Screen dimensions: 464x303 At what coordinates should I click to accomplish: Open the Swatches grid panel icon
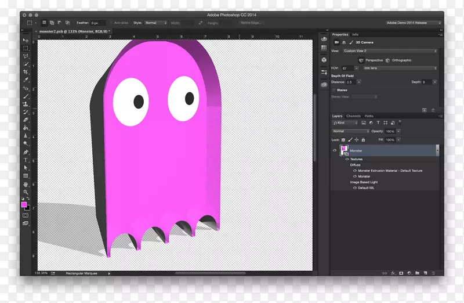click(x=324, y=48)
